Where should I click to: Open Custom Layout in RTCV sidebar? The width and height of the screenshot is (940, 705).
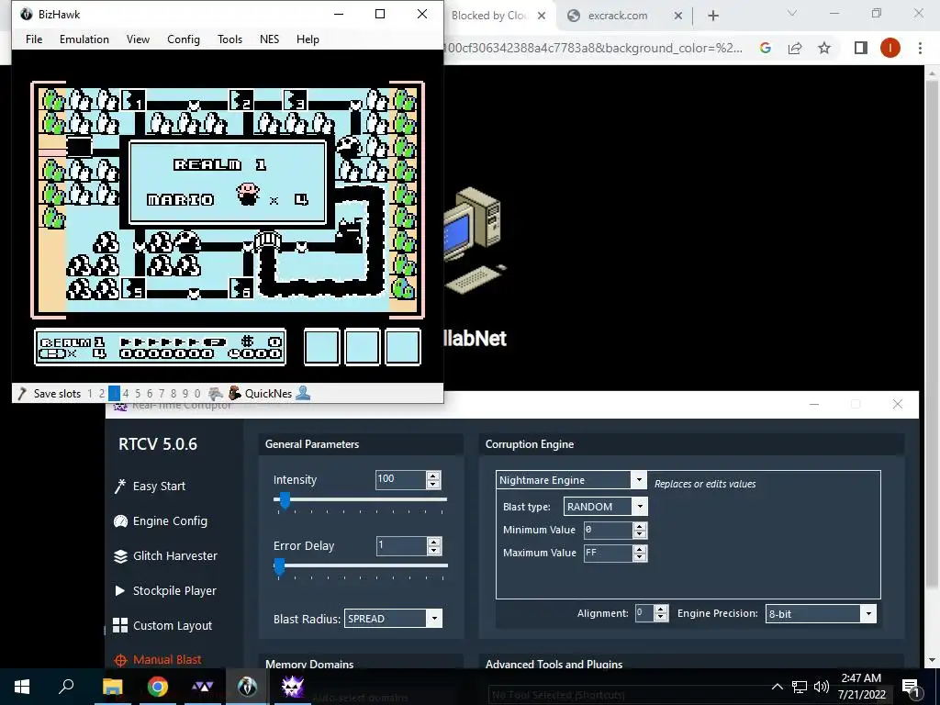[x=162, y=625]
